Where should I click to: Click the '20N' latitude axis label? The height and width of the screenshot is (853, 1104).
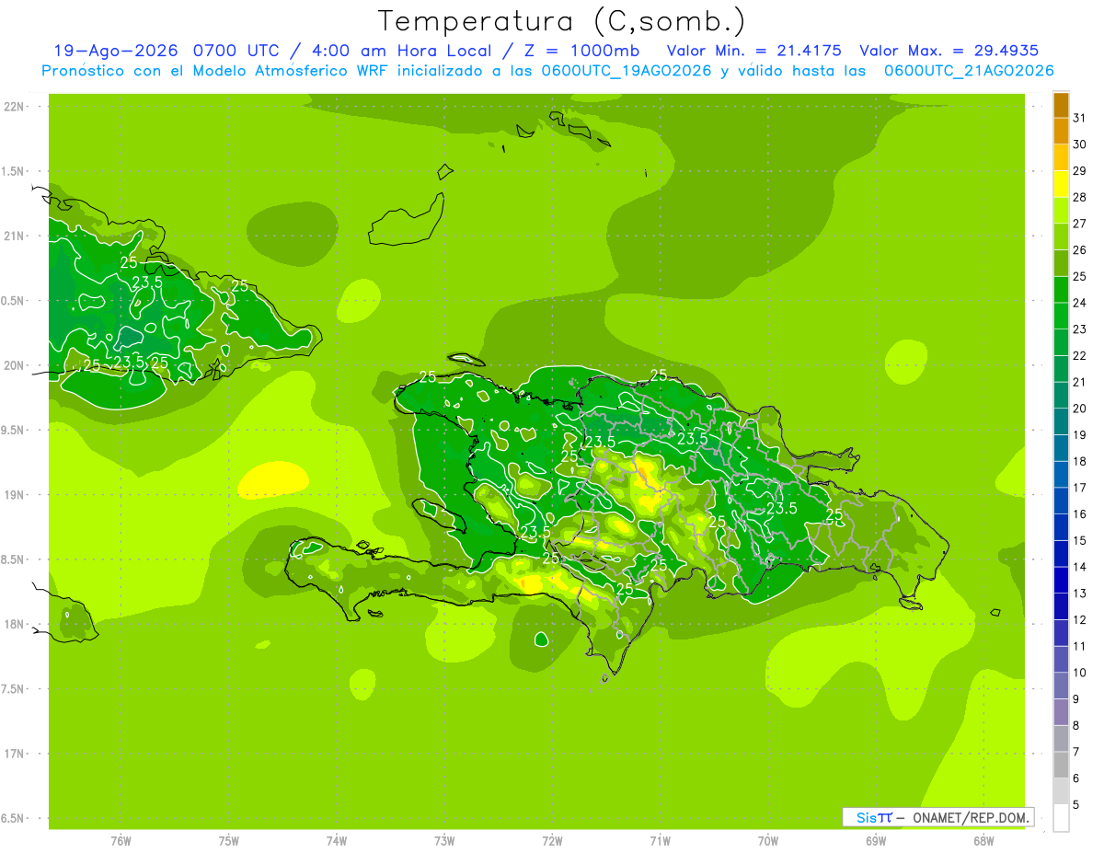point(14,365)
